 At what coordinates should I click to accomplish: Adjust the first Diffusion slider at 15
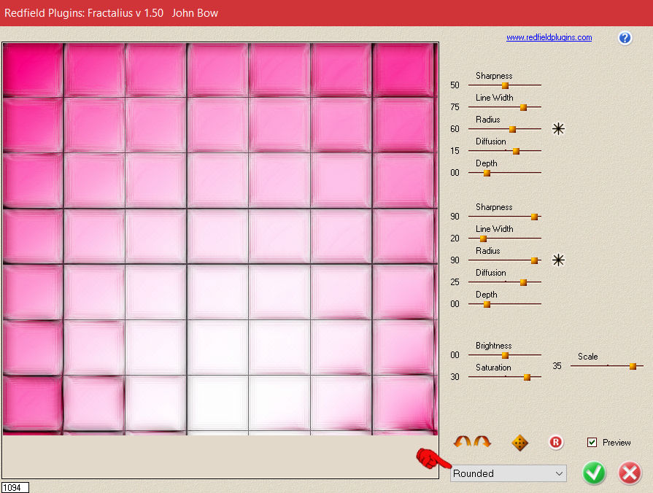pyautogui.click(x=516, y=151)
